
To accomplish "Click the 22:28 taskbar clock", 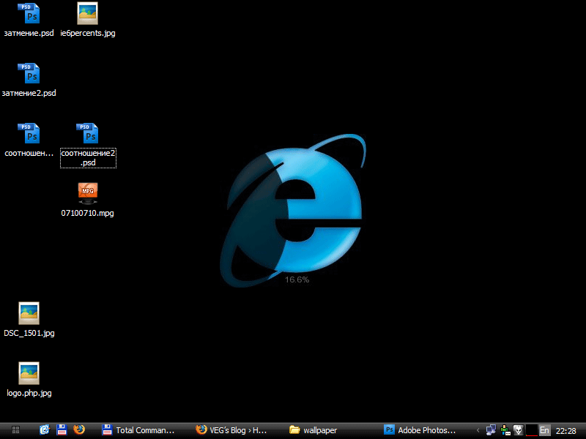I will (x=566, y=430).
